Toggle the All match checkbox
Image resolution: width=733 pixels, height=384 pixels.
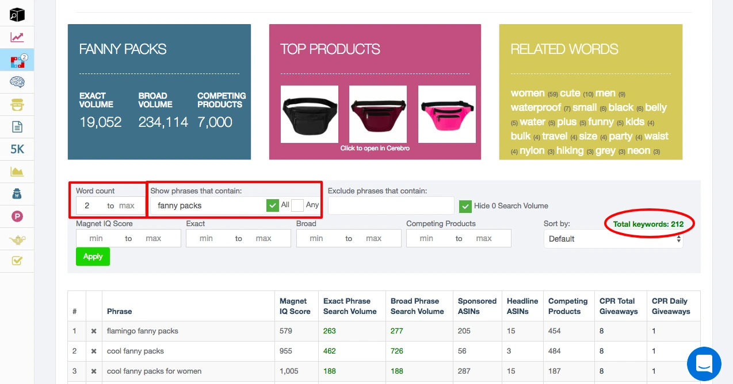click(273, 205)
